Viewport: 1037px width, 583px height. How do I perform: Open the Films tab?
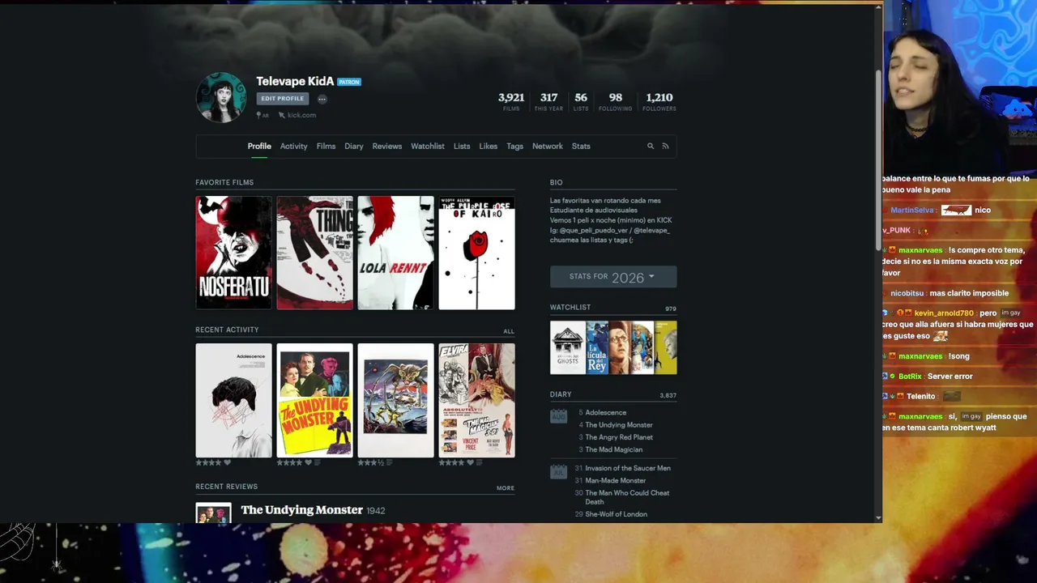coord(326,147)
